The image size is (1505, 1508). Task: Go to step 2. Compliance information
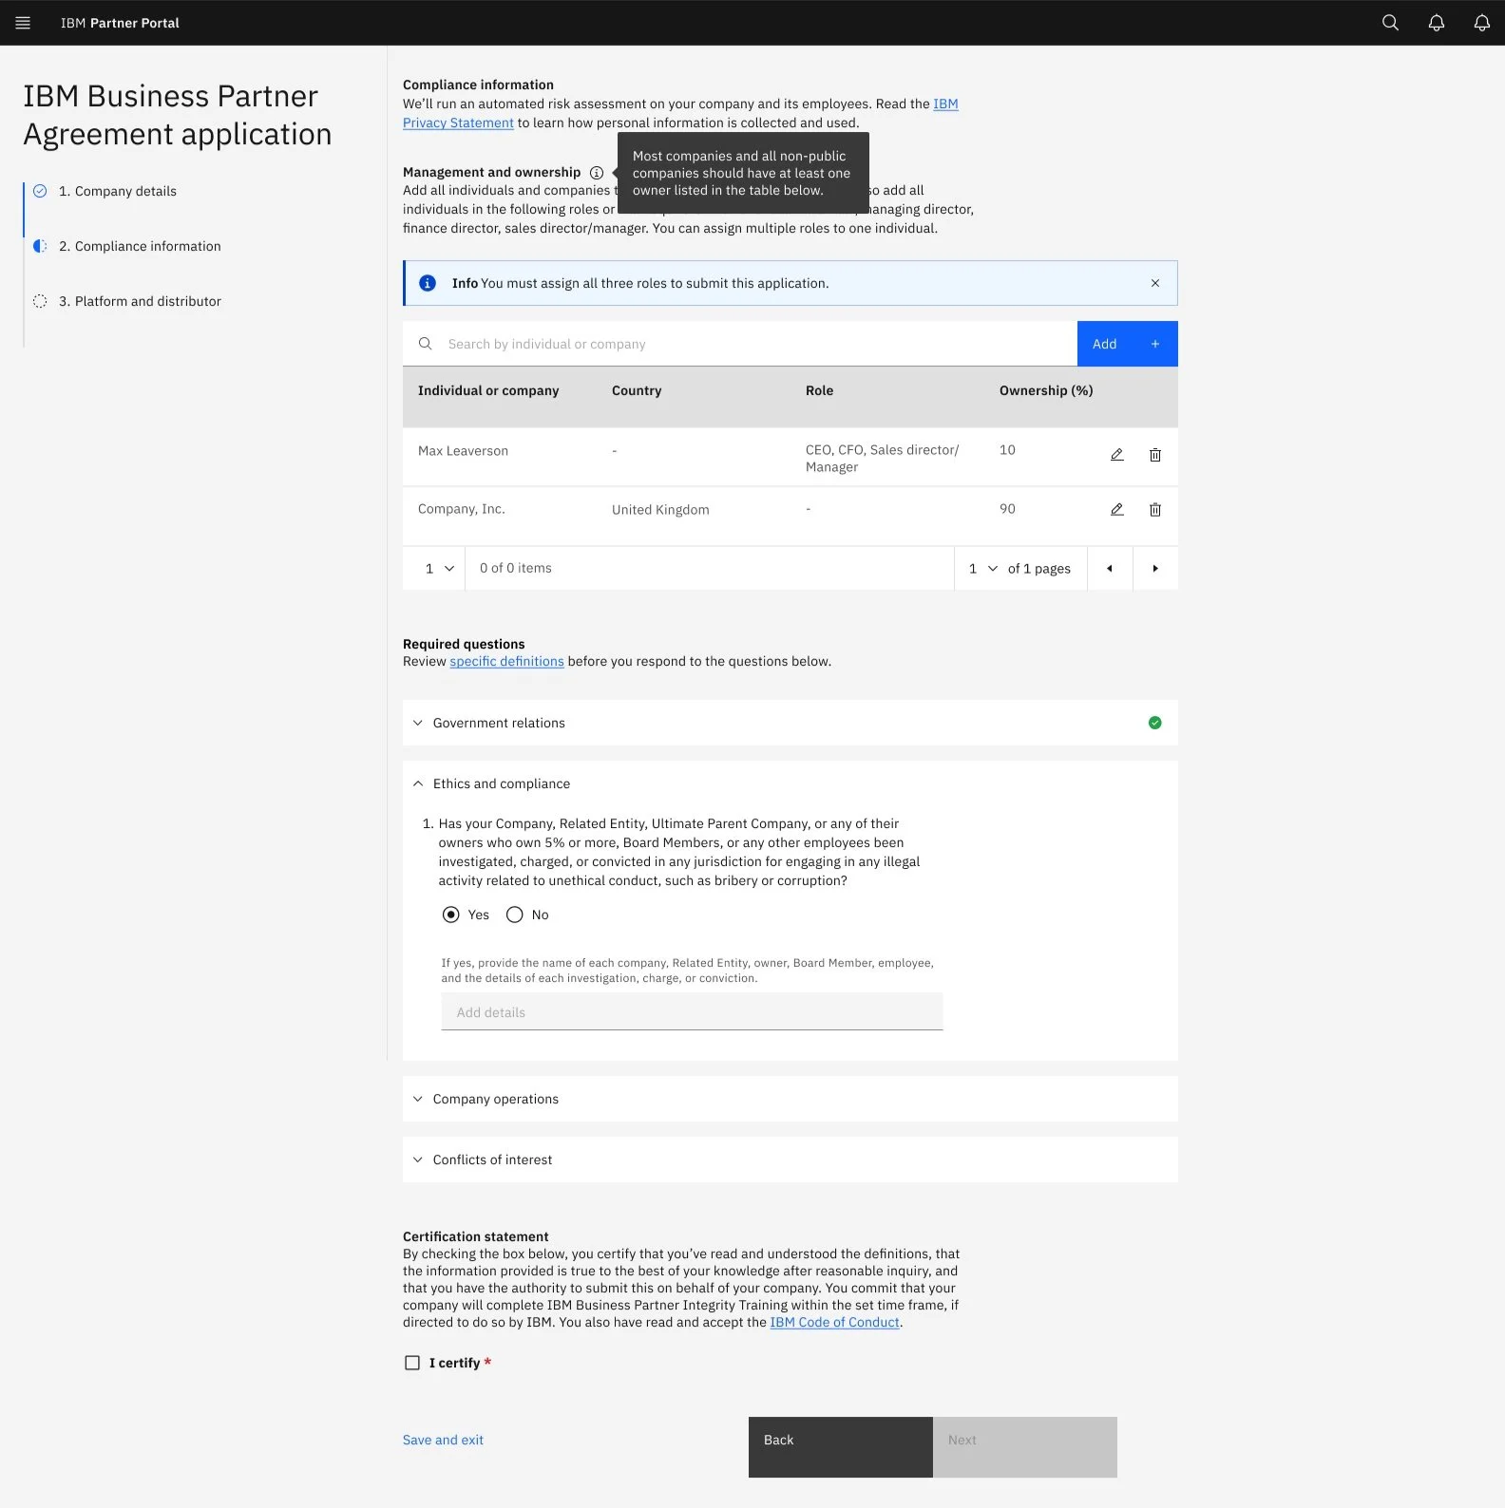[x=140, y=246]
